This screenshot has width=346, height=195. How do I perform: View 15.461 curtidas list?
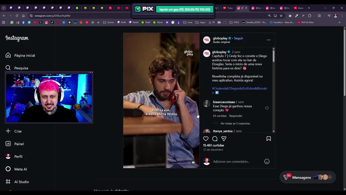[x=214, y=145]
